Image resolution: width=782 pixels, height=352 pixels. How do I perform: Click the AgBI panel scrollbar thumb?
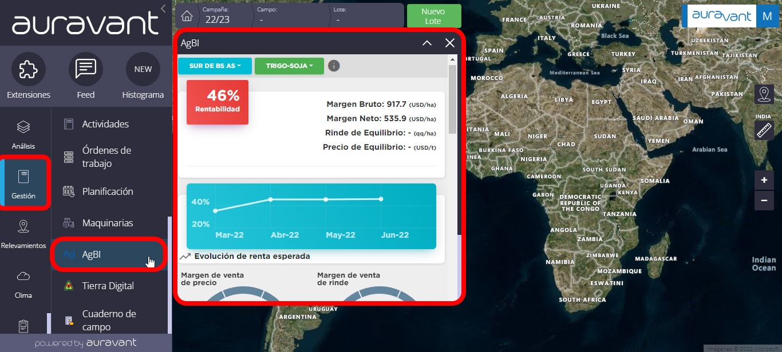coord(452,99)
